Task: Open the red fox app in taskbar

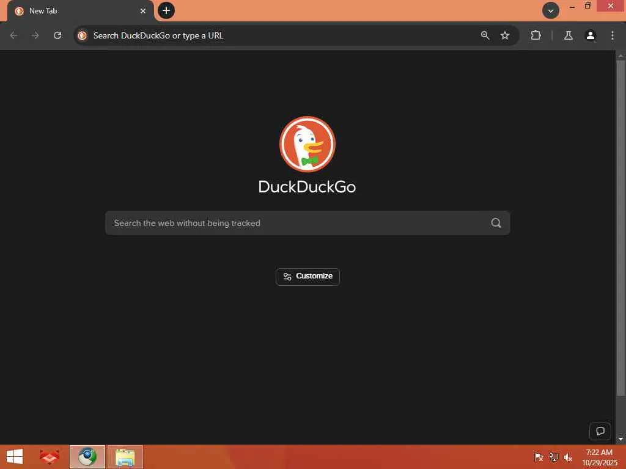Action: [x=50, y=457]
